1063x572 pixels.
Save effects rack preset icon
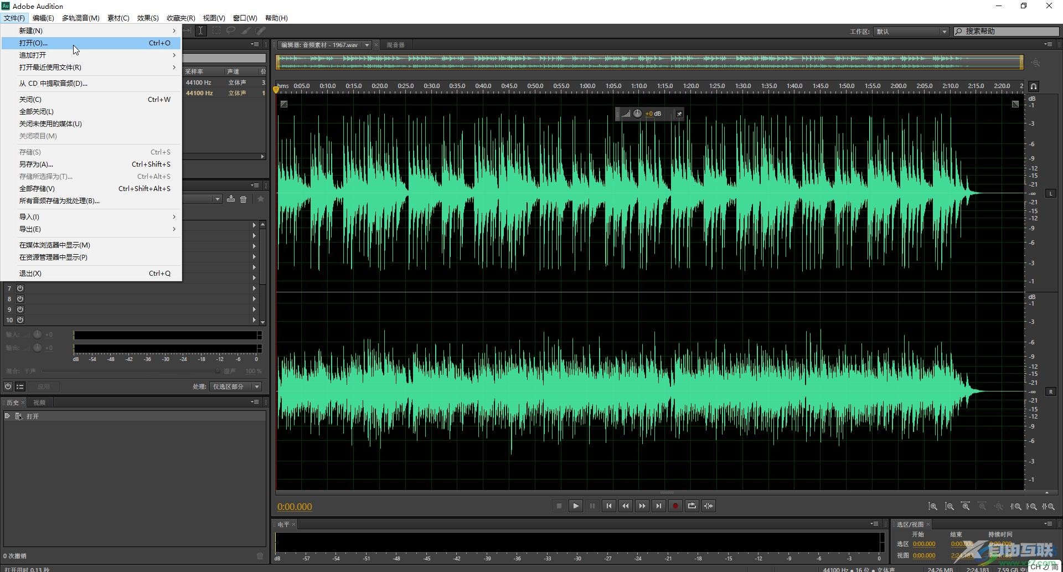point(231,199)
